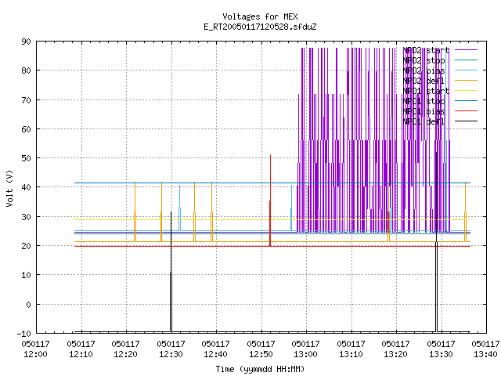This screenshot has height=376, width=501.
Task: Click the green line sample beside NPD2 stop
Action: [x=466, y=60]
